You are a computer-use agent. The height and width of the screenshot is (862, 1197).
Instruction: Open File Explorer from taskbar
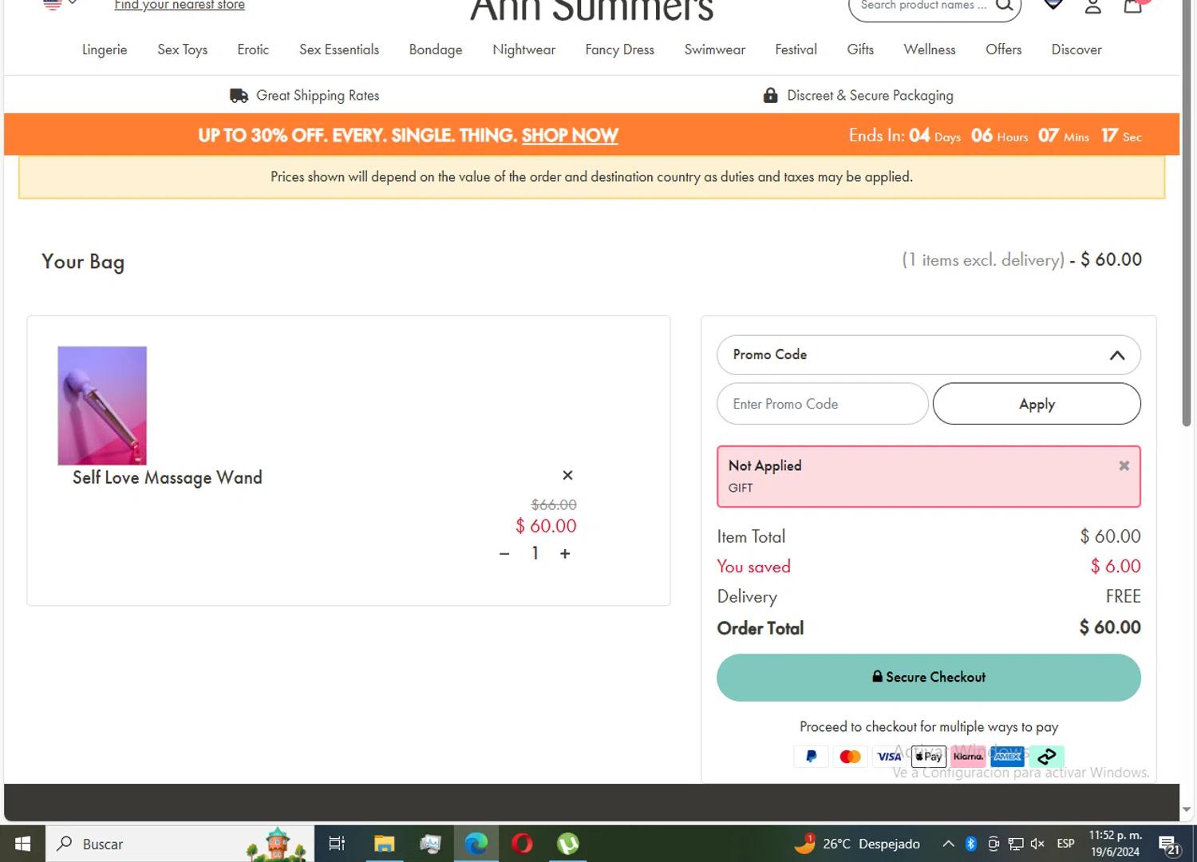(384, 844)
